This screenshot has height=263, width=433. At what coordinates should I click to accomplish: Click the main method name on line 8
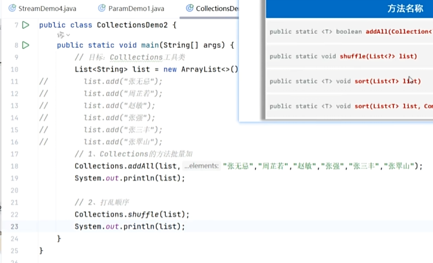[x=150, y=45]
